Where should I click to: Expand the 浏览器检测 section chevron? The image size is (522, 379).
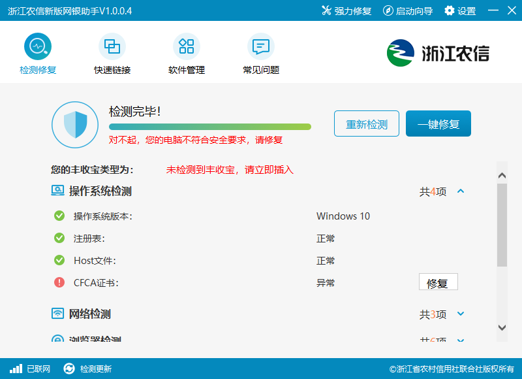(461, 340)
